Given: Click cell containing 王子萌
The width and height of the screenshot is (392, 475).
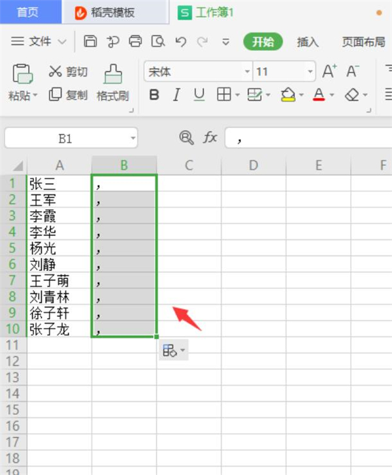Looking at the screenshot, I should (x=59, y=280).
